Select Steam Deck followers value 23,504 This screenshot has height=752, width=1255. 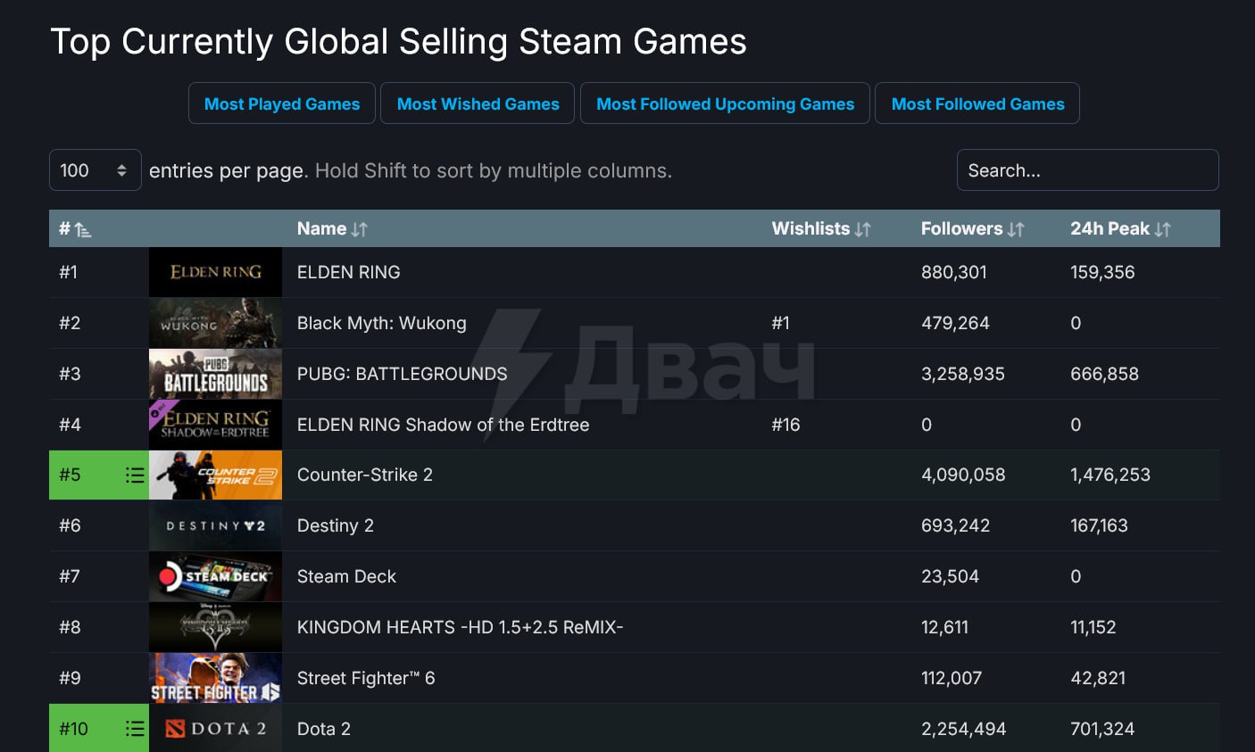950,577
